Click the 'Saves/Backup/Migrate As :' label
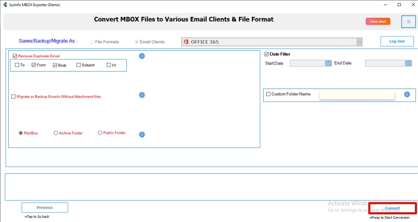The width and height of the screenshot is (418, 222). click(48, 41)
